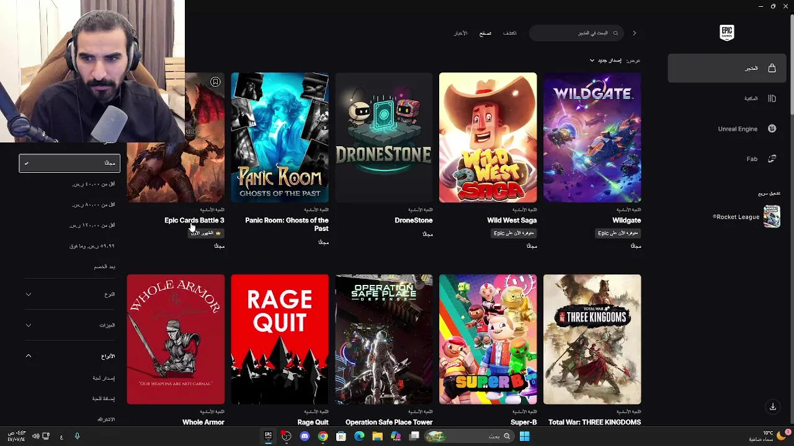Image resolution: width=794 pixels, height=446 pixels.
Task: Select the under ٤٠٫٠٠ price filter
Action: [93, 184]
